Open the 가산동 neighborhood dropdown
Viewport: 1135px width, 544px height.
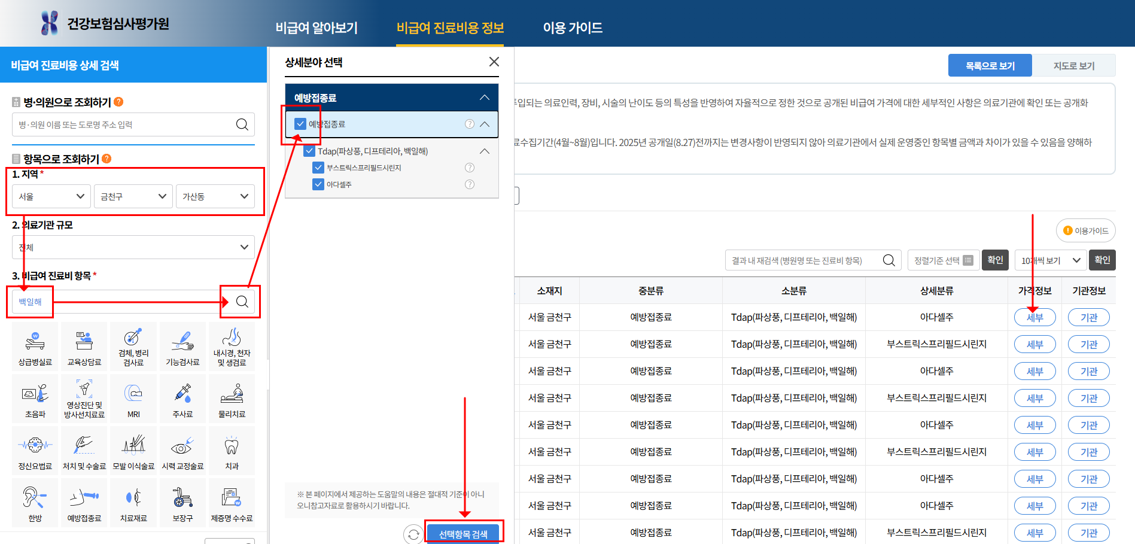(215, 196)
